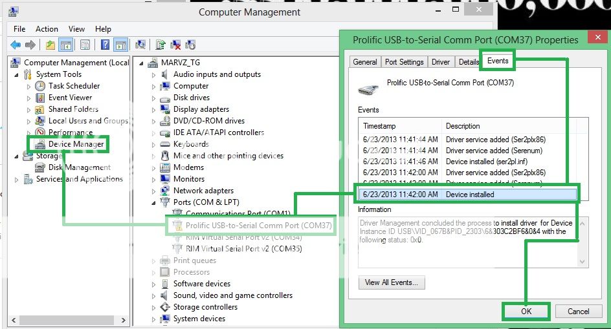This screenshot has height=329, width=611.
Task: Click left tree horizontal scrollbar right arrow
Action: (123, 321)
